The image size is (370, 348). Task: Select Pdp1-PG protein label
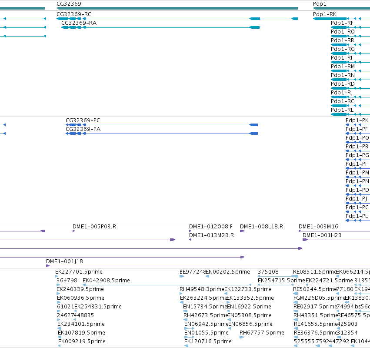(357, 155)
